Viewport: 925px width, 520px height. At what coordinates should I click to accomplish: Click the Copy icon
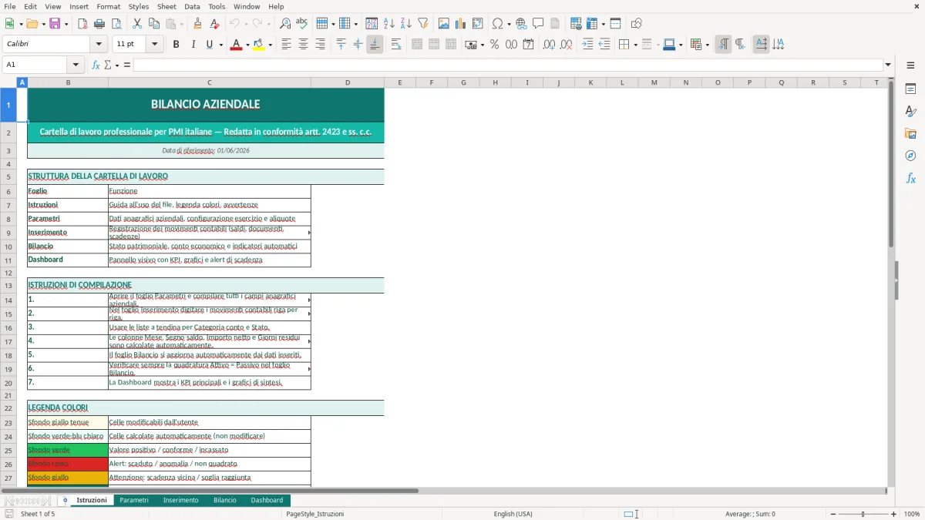pyautogui.click(x=154, y=24)
